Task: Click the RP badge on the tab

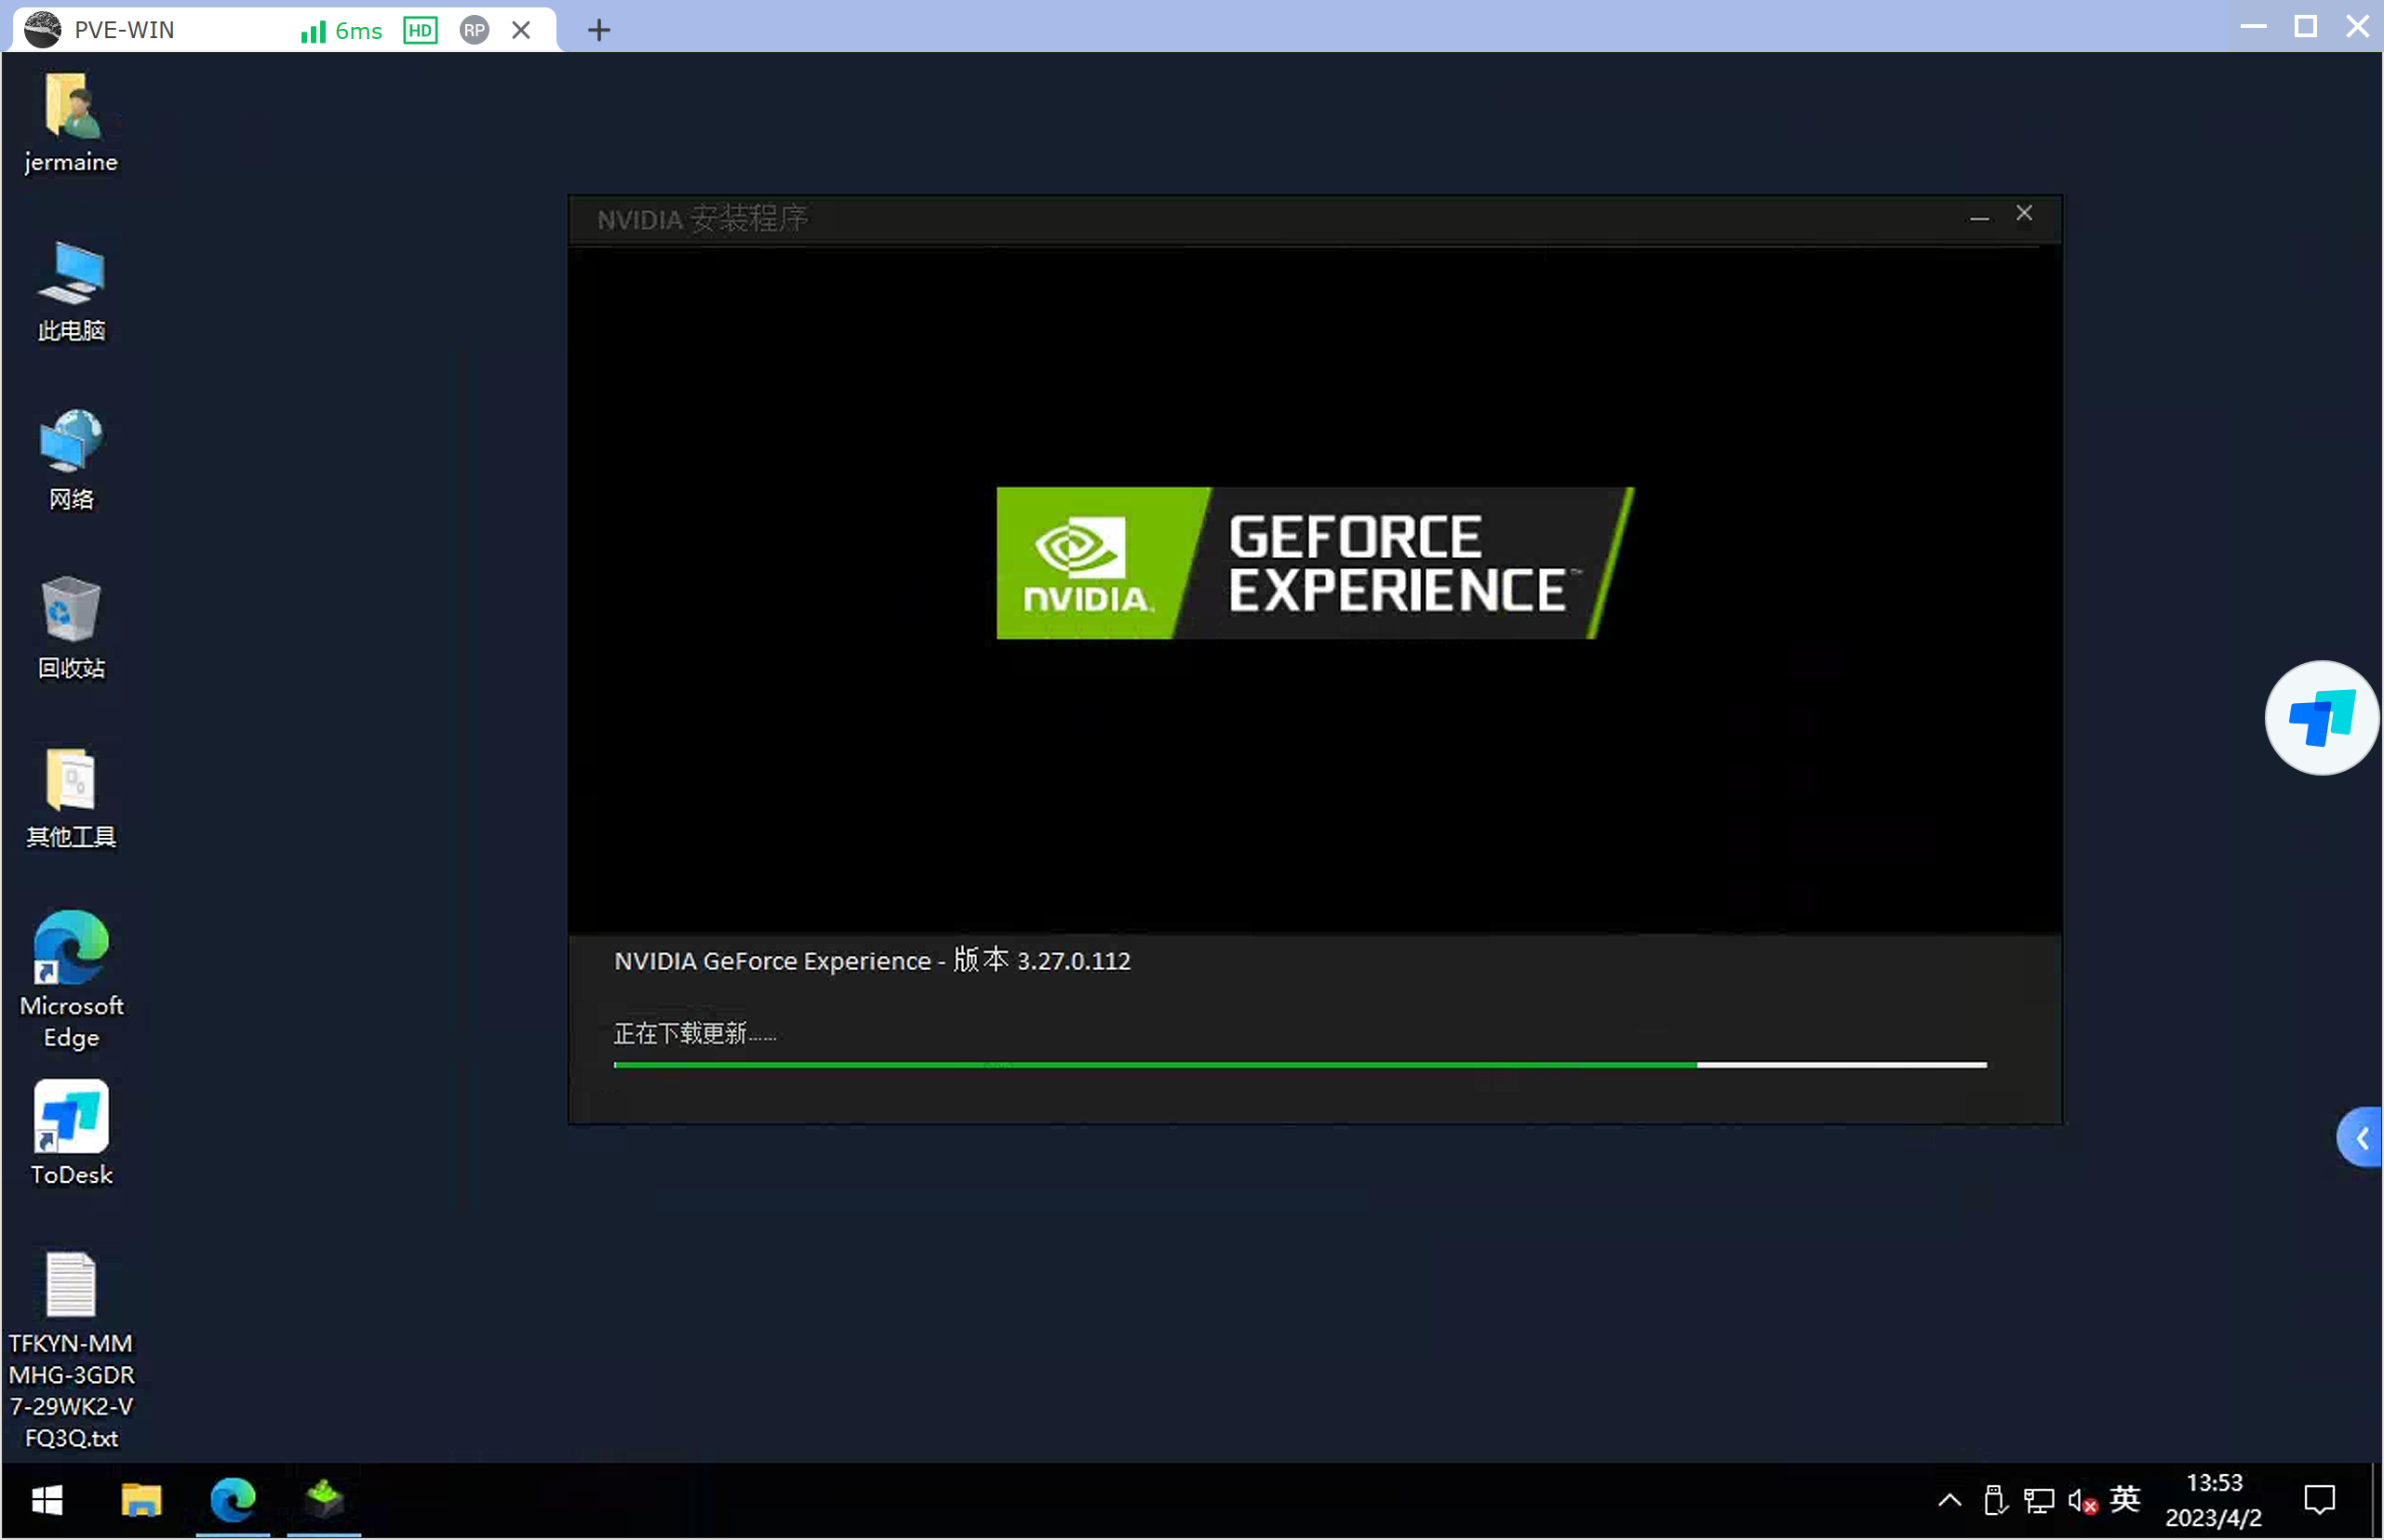Action: 475,30
